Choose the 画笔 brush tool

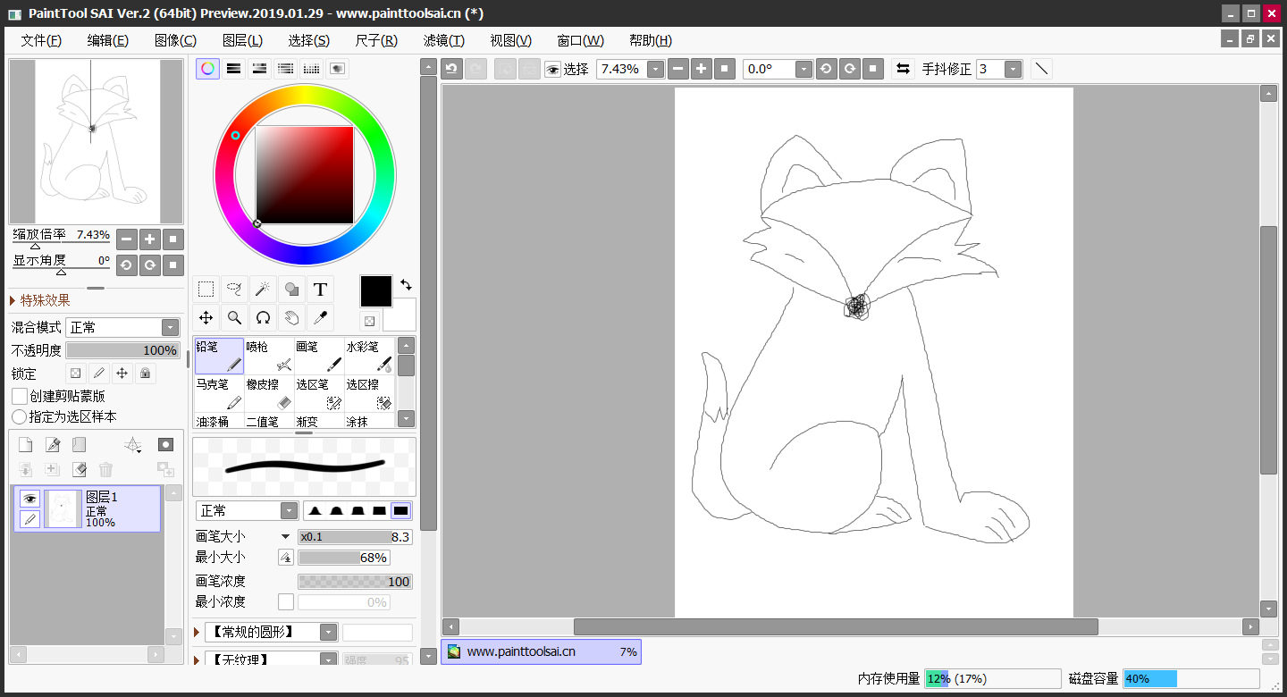[x=319, y=356]
